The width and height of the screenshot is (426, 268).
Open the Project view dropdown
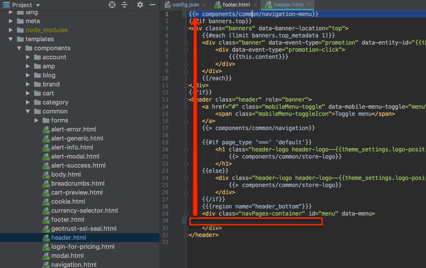[x=38, y=5]
